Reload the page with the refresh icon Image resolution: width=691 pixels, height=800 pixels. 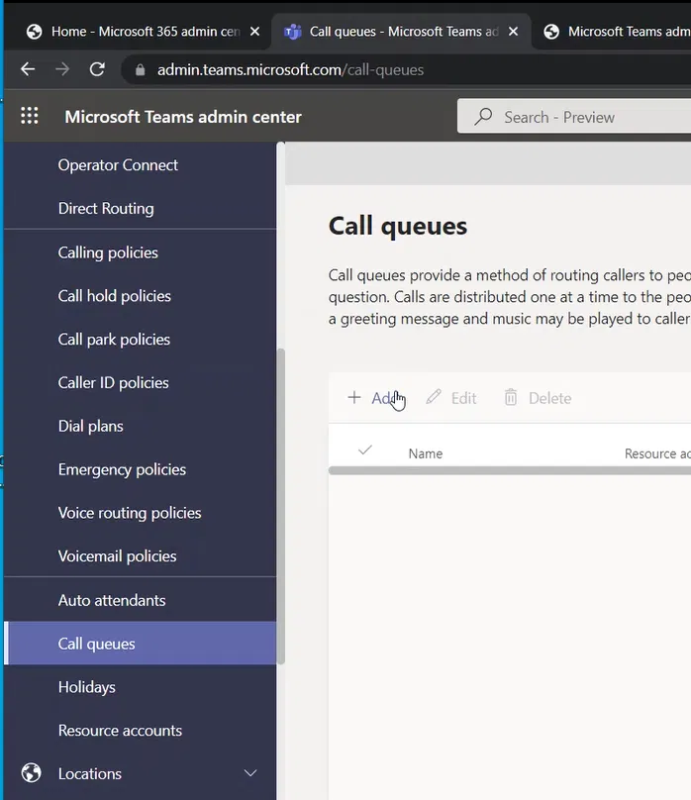pos(97,69)
